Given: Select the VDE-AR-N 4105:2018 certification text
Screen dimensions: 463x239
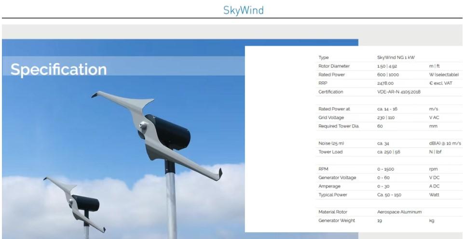Looking at the screenshot, I should (x=398, y=92).
